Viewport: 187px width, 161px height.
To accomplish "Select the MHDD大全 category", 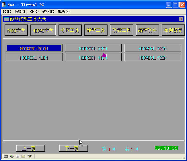I will pos(16,30).
